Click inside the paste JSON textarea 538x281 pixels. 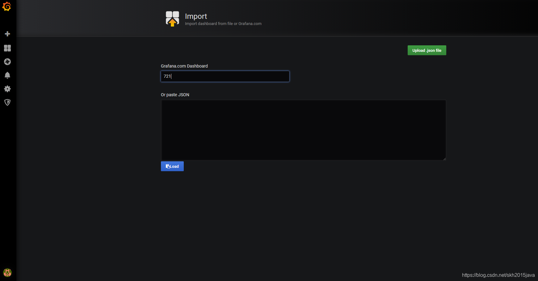(304, 130)
